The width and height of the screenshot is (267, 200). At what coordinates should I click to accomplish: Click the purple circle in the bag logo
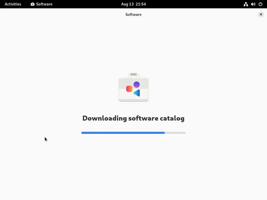pyautogui.click(x=137, y=85)
